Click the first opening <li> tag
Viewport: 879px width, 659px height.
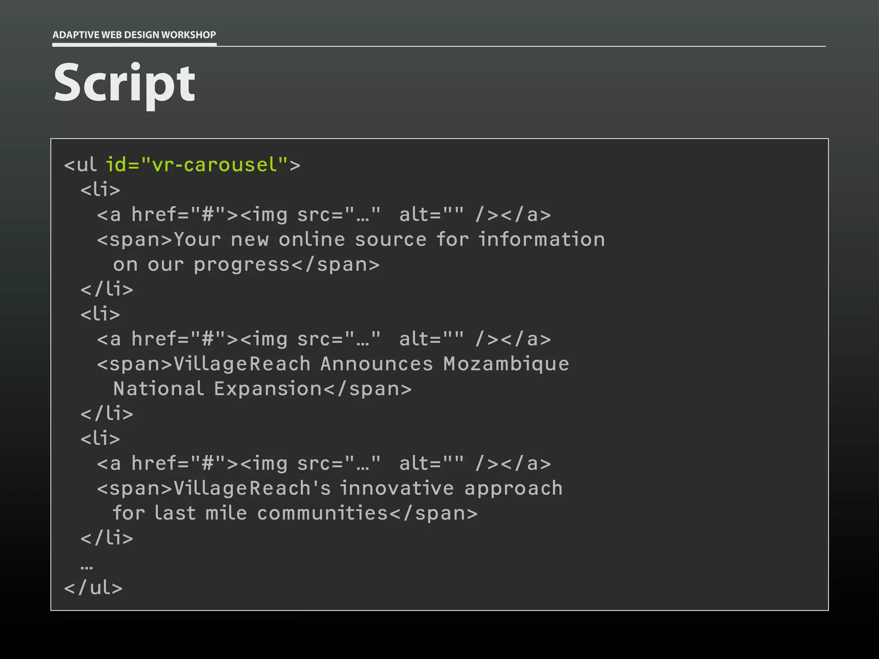click(x=100, y=190)
